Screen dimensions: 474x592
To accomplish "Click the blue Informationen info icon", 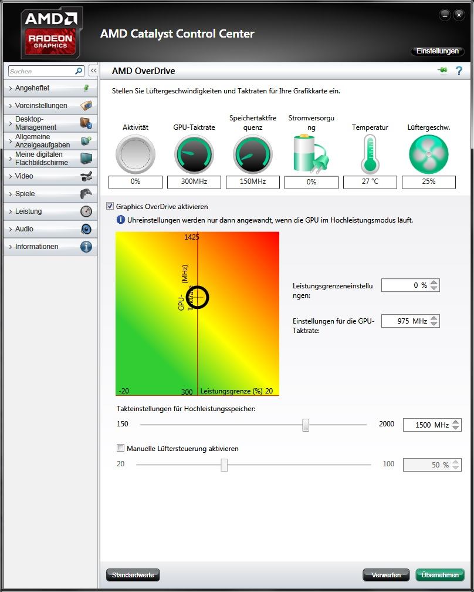I will (x=86, y=247).
